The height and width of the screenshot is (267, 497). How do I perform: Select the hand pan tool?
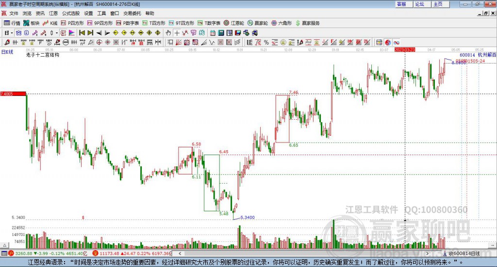(168, 33)
